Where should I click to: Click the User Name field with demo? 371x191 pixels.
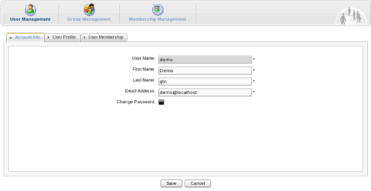(205, 60)
